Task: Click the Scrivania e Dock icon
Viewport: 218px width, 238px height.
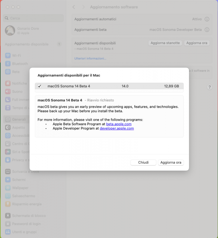Action: [8, 172]
